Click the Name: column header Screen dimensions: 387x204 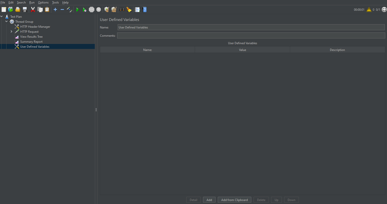coord(147,50)
